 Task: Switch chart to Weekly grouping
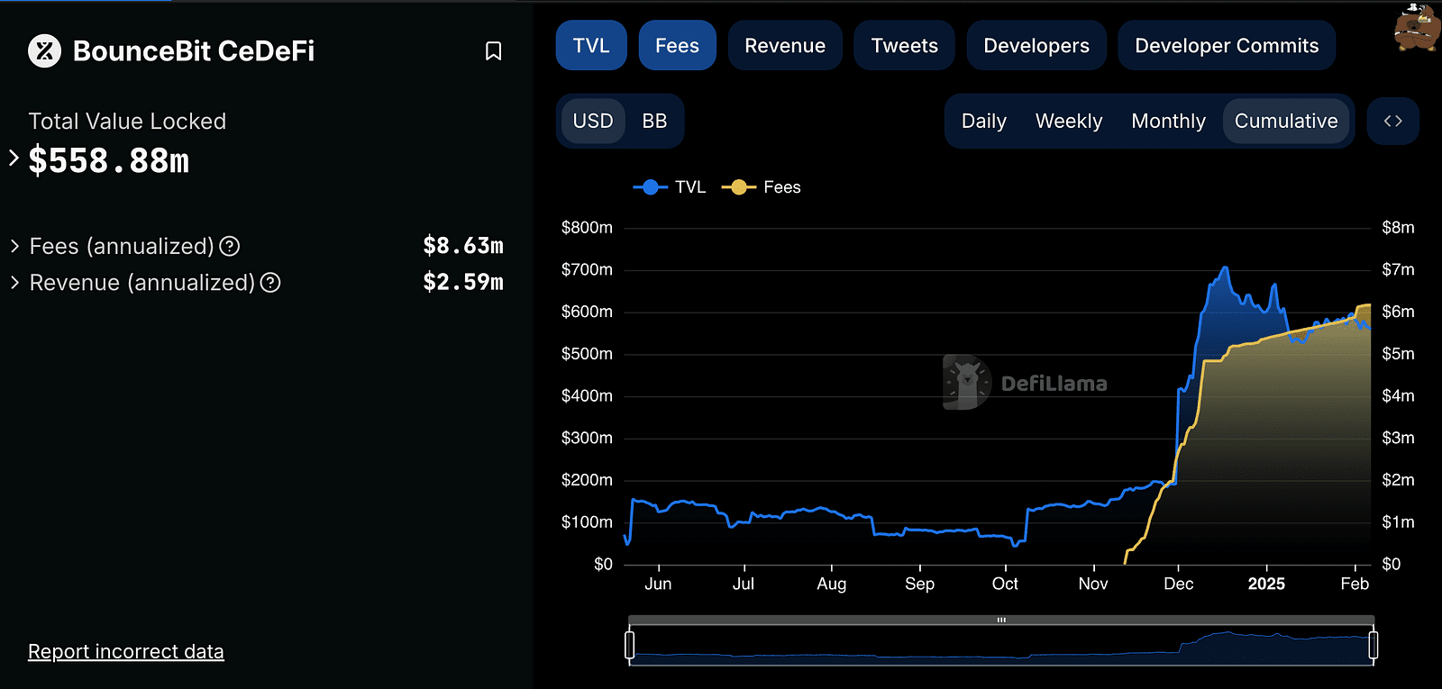tap(1069, 121)
